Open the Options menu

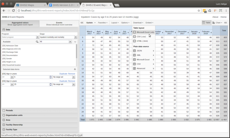coord(125,23)
